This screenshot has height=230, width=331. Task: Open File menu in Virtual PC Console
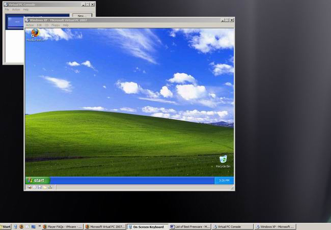tap(7, 10)
